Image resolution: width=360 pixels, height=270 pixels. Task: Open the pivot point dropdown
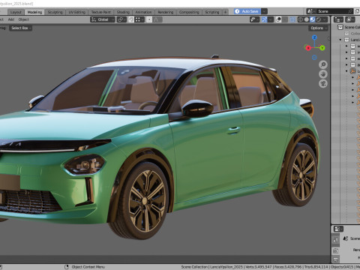tap(121, 19)
